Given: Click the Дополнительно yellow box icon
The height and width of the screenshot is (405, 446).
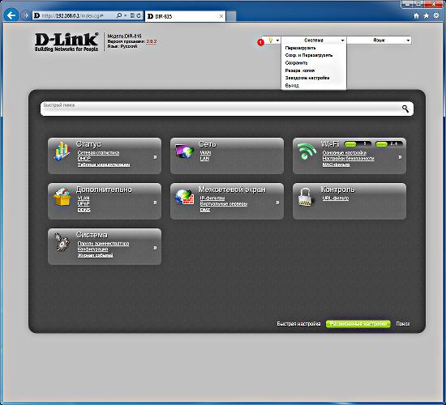Looking at the screenshot, I should [62, 196].
